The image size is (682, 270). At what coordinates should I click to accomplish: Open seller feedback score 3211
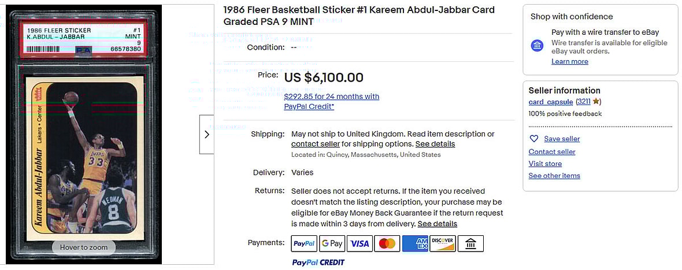tap(584, 102)
